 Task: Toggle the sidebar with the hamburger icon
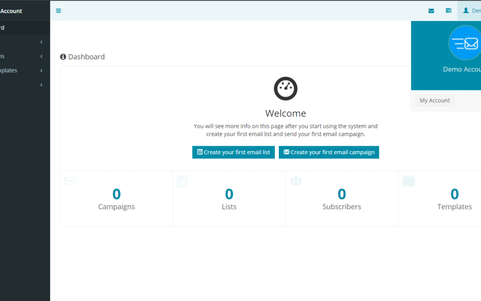coord(58,11)
